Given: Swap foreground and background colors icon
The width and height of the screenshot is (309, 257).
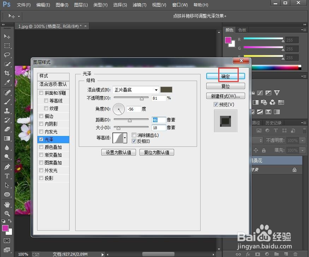Looking at the screenshot, I should (x=10, y=221).
